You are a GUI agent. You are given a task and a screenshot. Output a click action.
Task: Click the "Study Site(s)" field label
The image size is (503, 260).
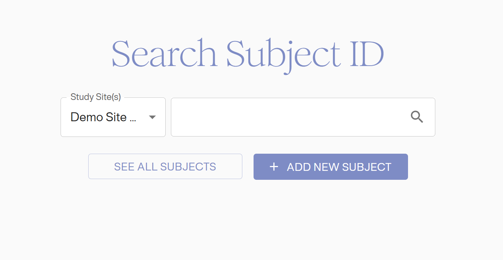(x=96, y=97)
